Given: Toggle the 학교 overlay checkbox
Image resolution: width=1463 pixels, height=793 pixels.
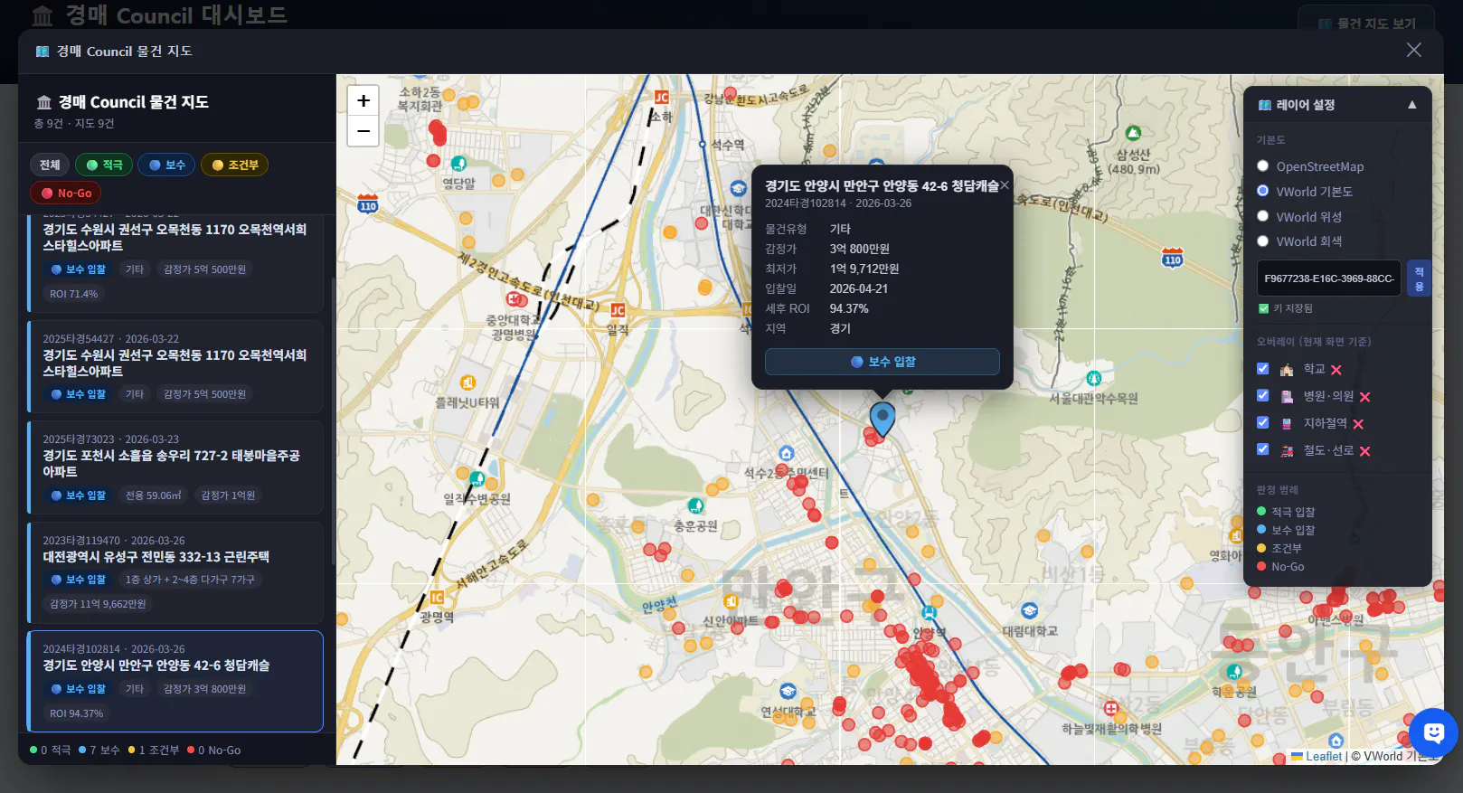Looking at the screenshot, I should [x=1263, y=369].
